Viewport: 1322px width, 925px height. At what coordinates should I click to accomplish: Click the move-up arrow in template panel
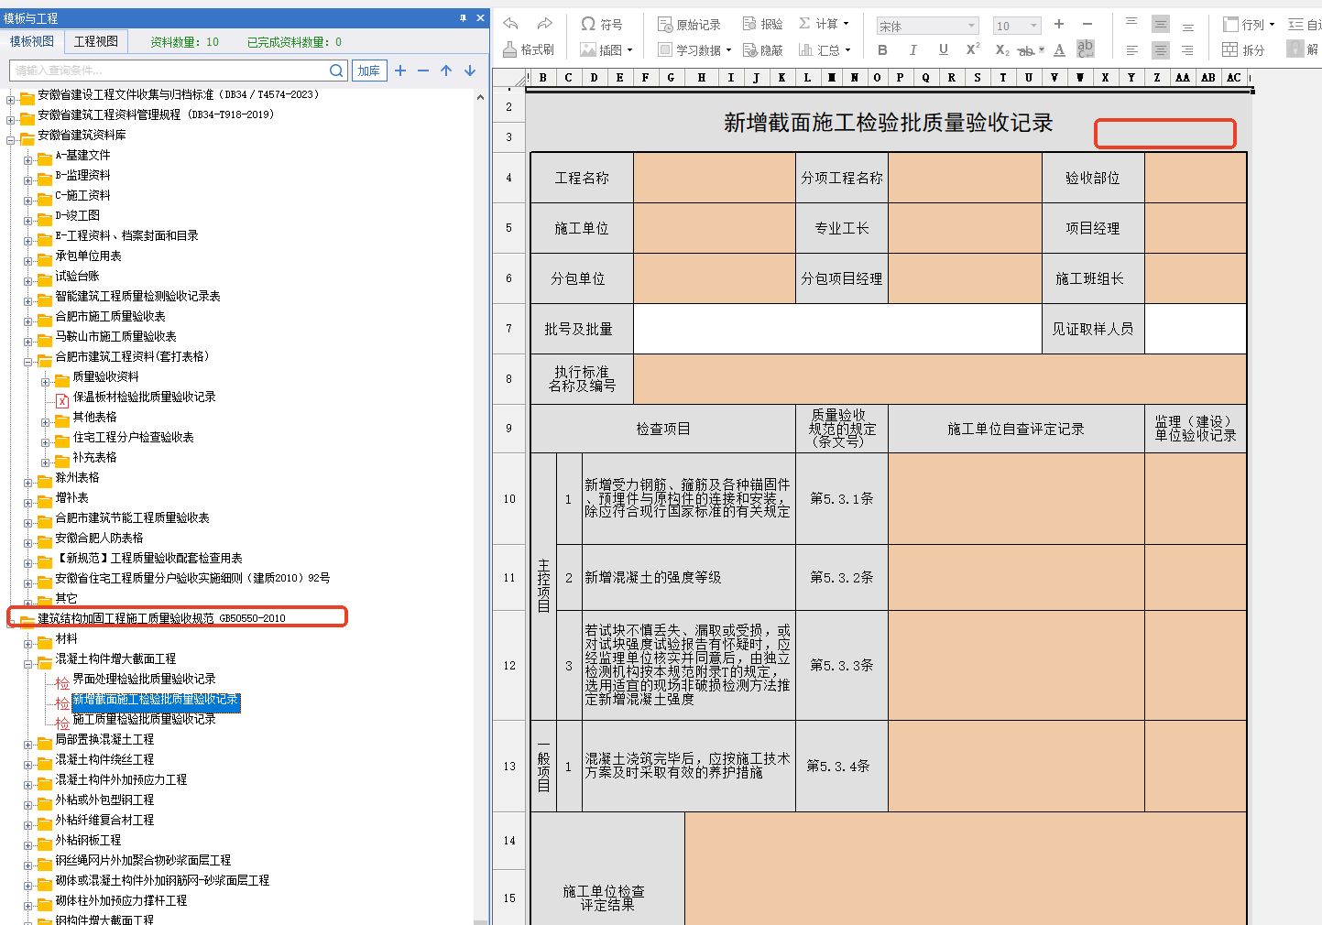[446, 71]
